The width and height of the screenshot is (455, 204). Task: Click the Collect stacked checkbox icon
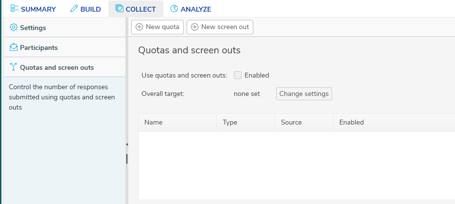click(x=119, y=9)
